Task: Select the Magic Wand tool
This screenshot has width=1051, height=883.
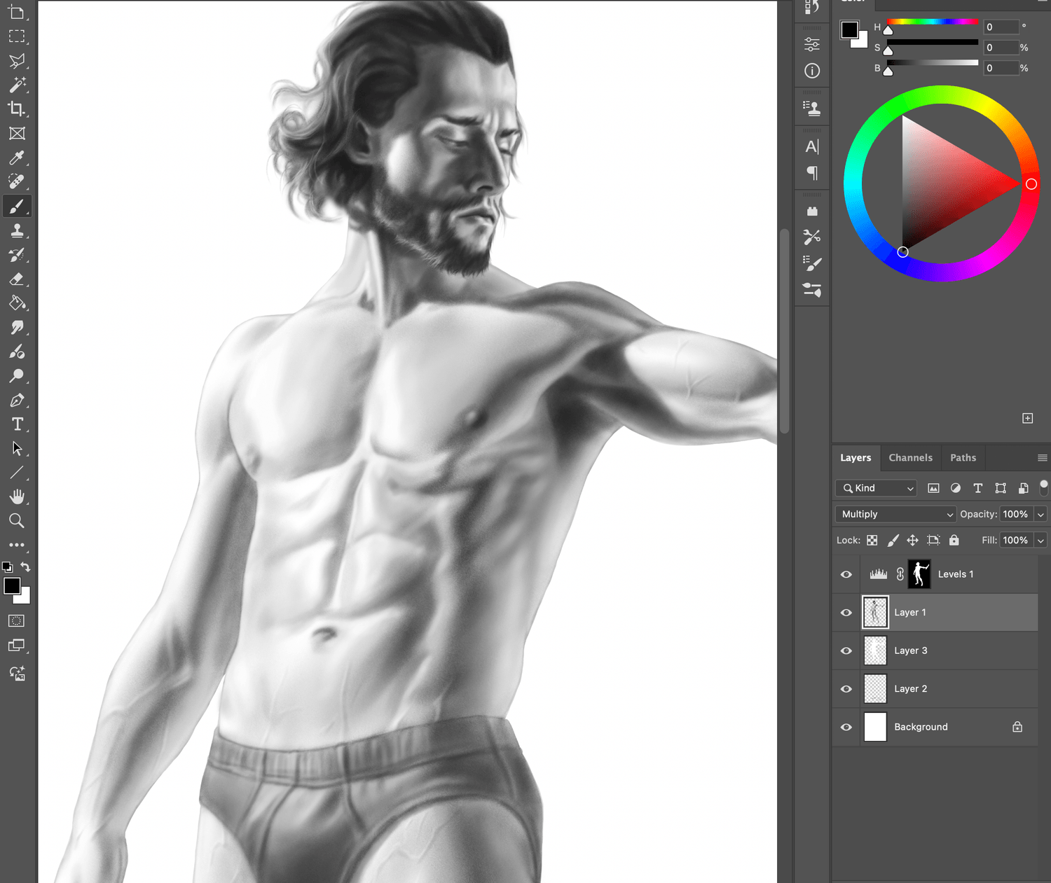Action: click(17, 85)
